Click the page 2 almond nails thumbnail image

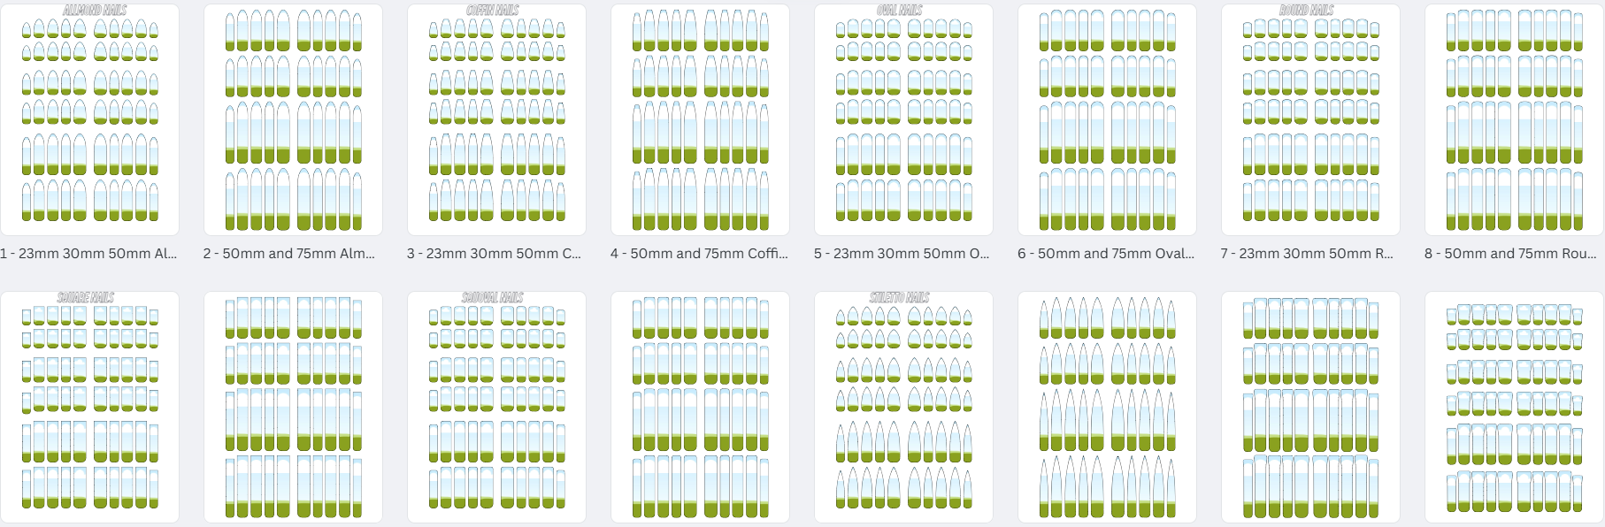293,119
